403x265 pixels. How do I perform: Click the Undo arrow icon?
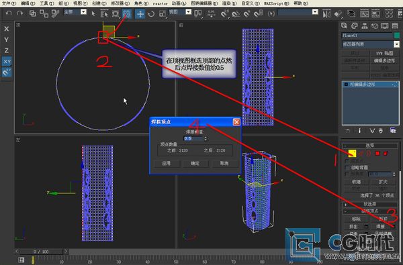pos(9,13)
